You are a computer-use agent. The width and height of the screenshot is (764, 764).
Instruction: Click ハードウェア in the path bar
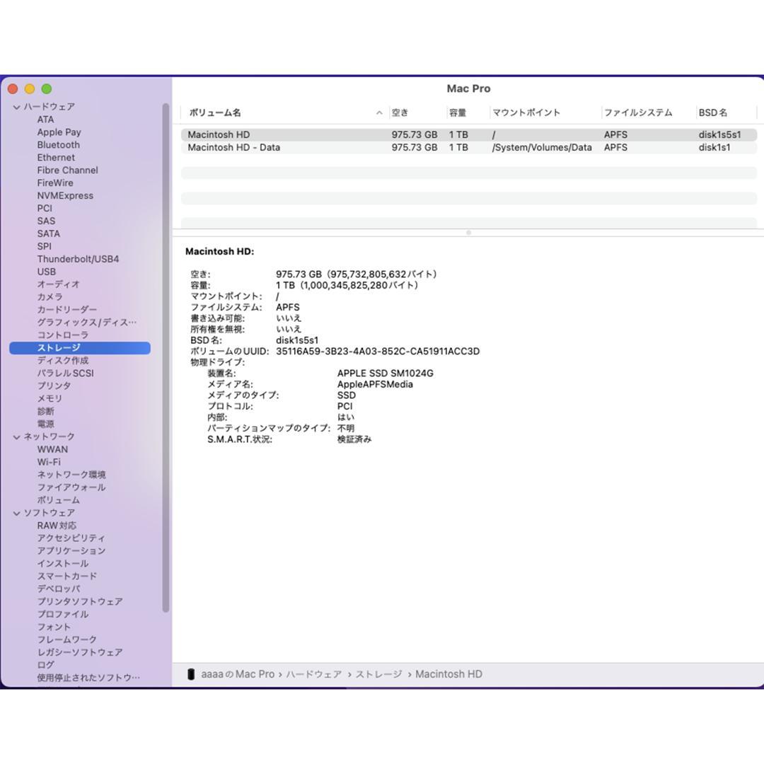pos(314,674)
